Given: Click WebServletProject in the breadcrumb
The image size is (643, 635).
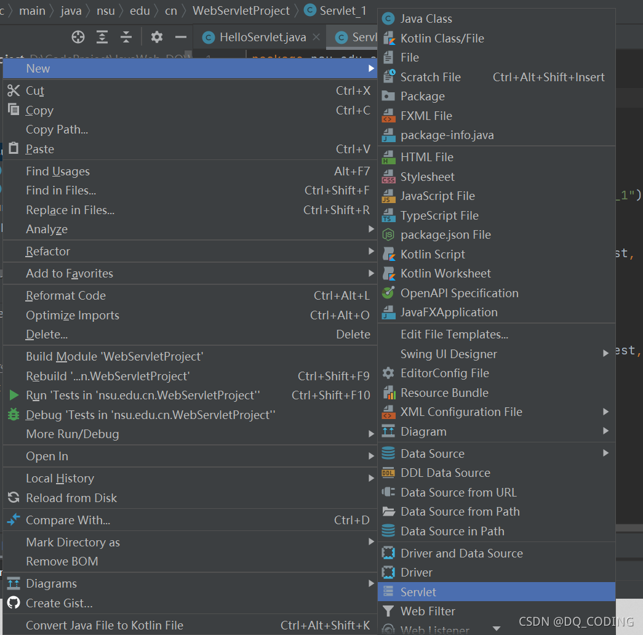Looking at the screenshot, I should (241, 10).
